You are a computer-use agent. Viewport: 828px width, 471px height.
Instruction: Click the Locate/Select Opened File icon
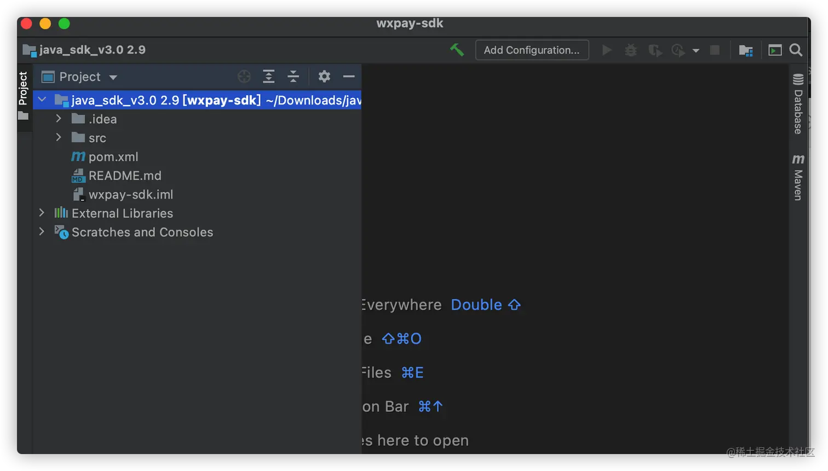244,77
